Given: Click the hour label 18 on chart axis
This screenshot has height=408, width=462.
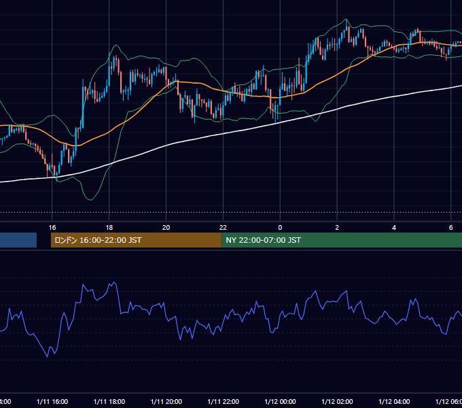Looking at the screenshot, I should pyautogui.click(x=109, y=228).
